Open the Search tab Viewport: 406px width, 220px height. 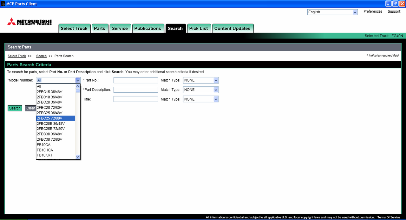pos(175,28)
